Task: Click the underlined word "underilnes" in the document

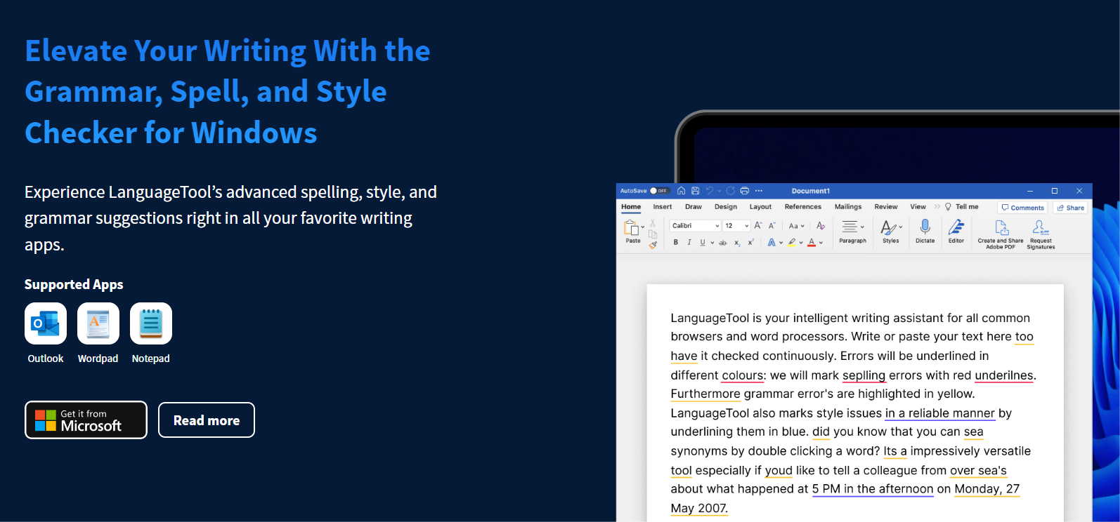Action: coord(1004,375)
